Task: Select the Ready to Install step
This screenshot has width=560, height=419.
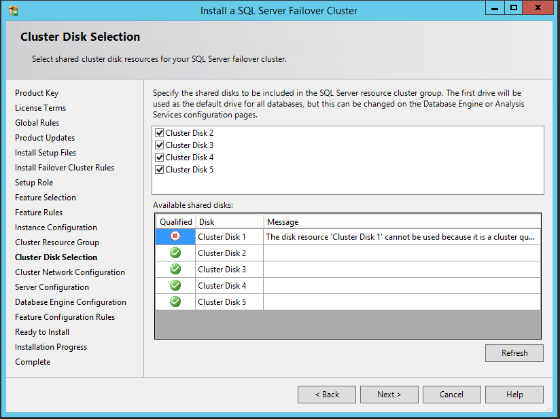Action: coord(42,332)
